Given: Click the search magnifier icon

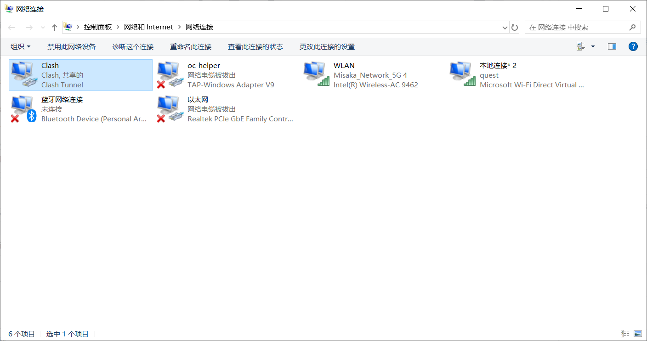Looking at the screenshot, I should coord(632,28).
